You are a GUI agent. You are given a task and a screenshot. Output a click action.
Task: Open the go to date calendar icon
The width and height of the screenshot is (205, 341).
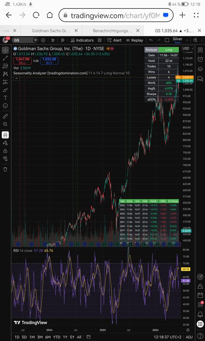click(88, 337)
